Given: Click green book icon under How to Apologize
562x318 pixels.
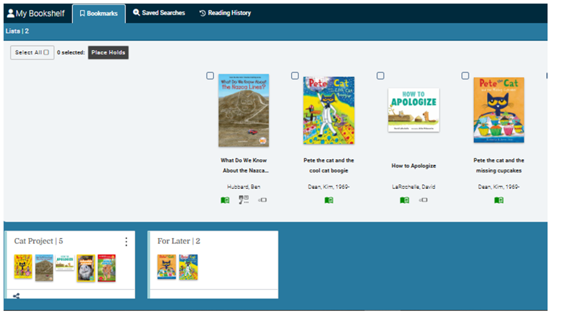Looking at the screenshot, I should pos(404,200).
